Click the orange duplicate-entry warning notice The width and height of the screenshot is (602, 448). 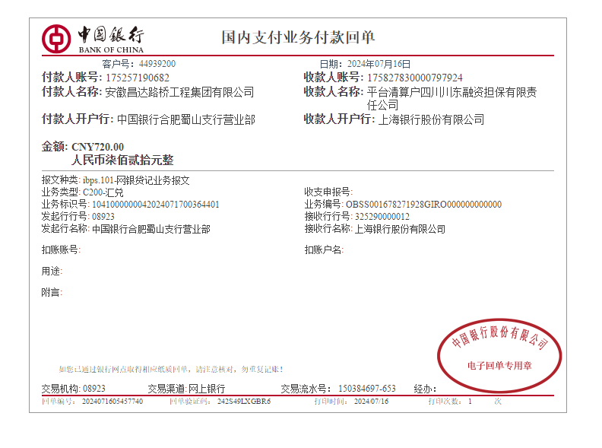click(171, 369)
